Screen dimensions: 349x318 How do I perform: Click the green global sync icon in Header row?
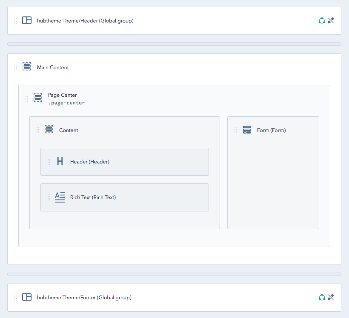coord(322,20)
